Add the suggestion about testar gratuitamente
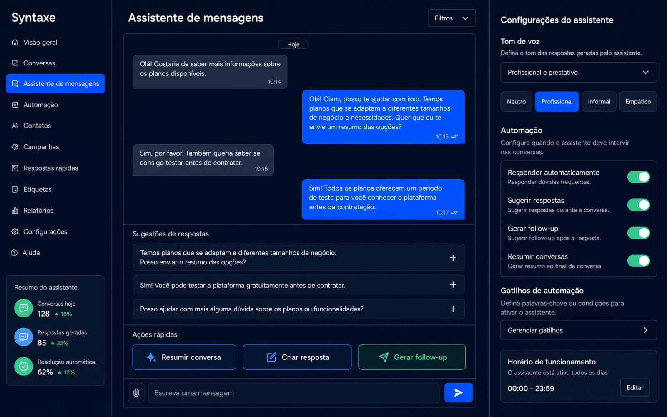Screen dimensions: 667x417 tap(453, 285)
